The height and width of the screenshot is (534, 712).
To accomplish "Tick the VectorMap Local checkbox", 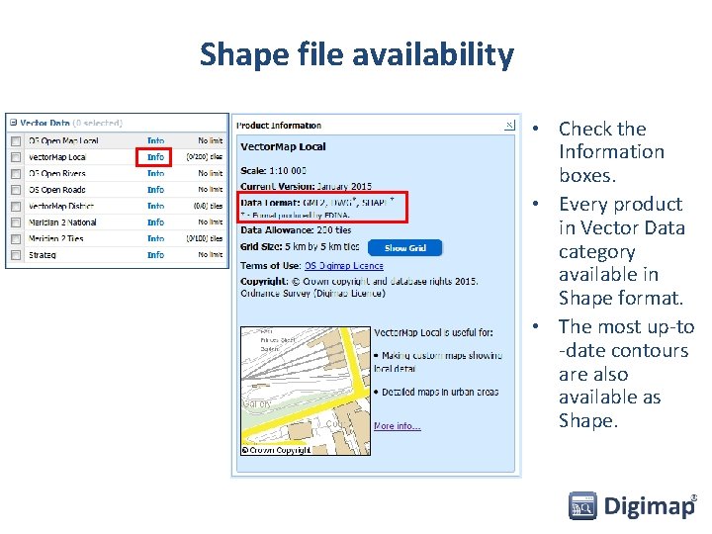I will pos(16,157).
